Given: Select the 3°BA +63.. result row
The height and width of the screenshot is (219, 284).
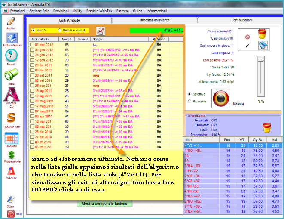Looking at the screenshot, I should pyautogui.click(x=233, y=166).
